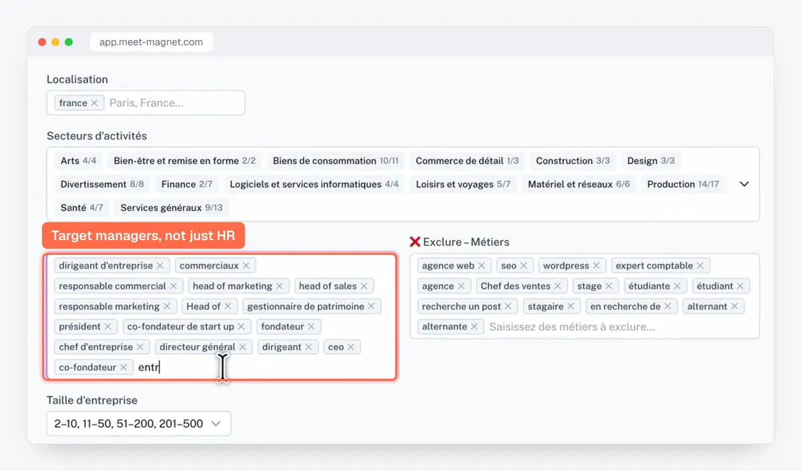Remove the responsable commercial tag
801x471 pixels.
pyautogui.click(x=173, y=286)
